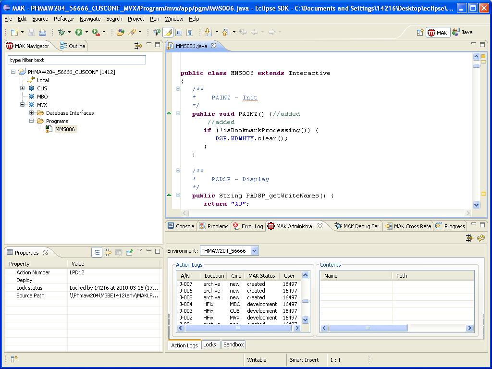
Task: Toggle Show Whitespace Characters button
Action: coord(190,32)
